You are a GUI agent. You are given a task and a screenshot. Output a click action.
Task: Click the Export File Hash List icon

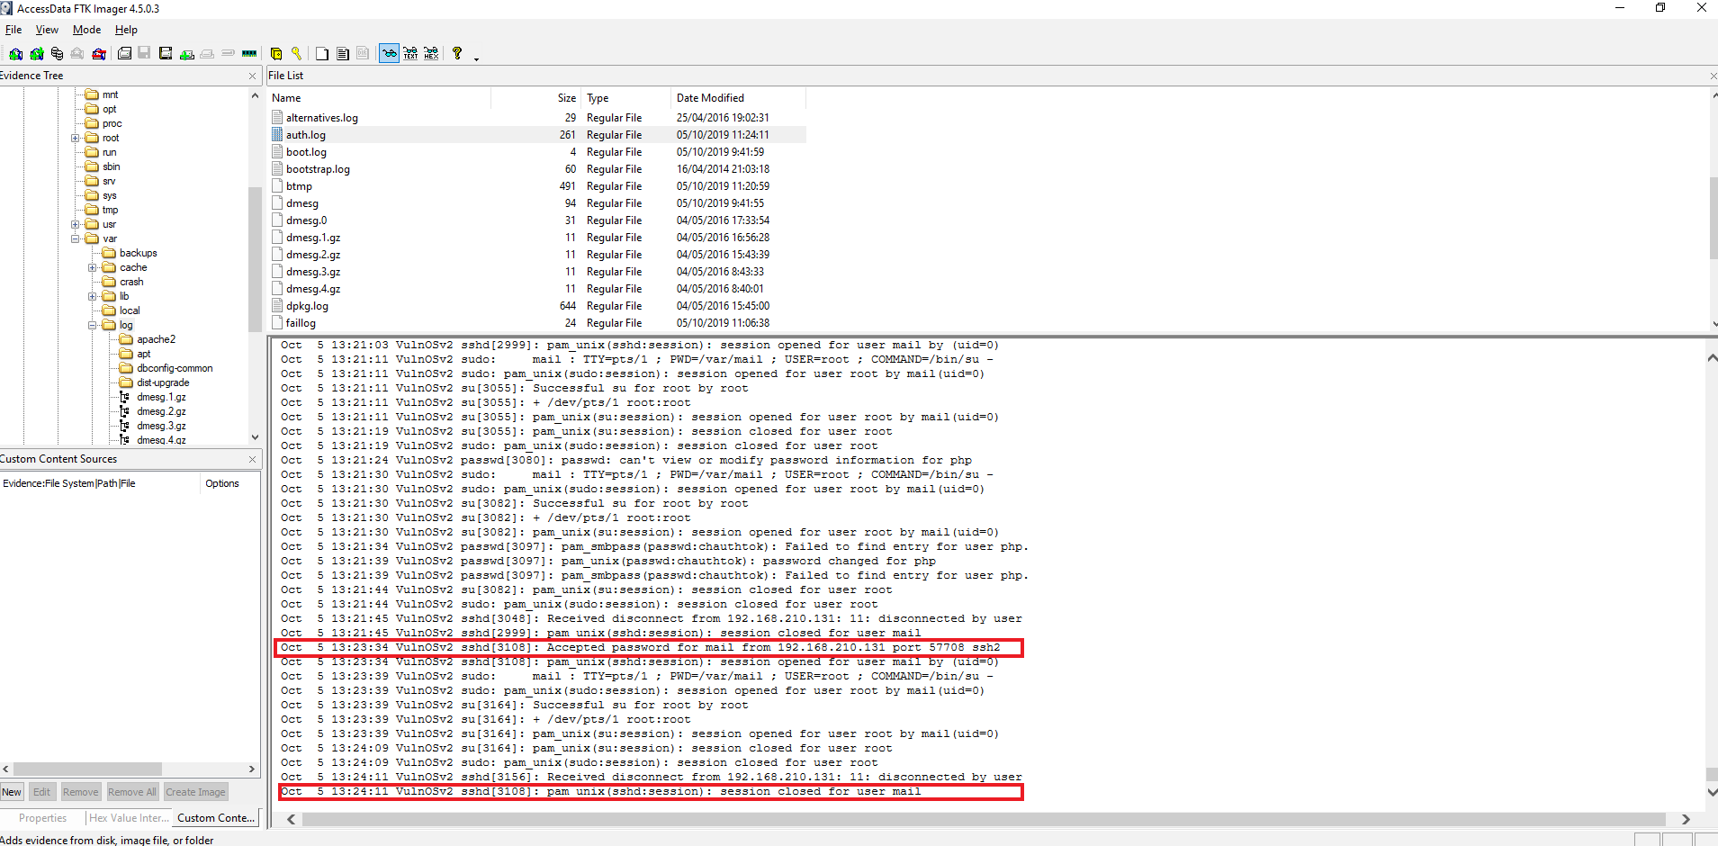(343, 54)
